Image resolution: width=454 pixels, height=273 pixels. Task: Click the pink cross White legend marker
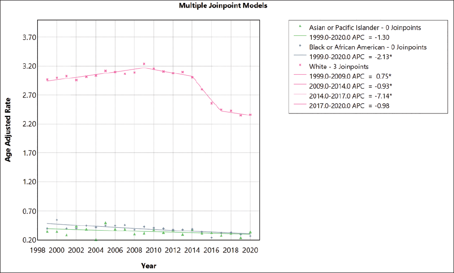pos(300,65)
